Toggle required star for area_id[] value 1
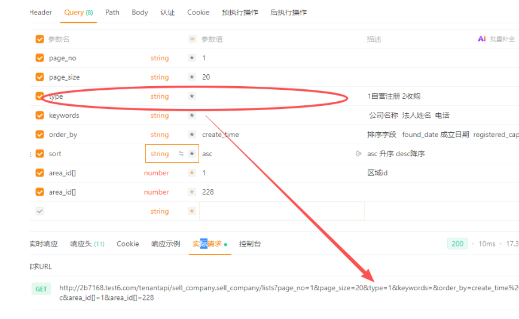 [192, 173]
